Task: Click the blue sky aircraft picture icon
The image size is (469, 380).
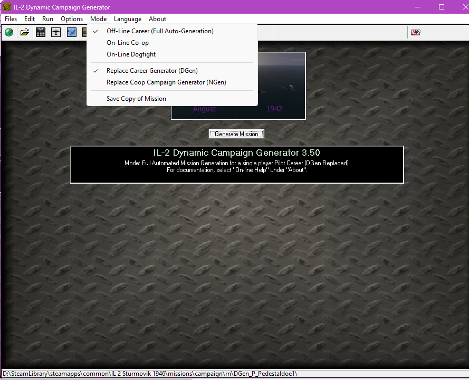Action: click(x=72, y=32)
